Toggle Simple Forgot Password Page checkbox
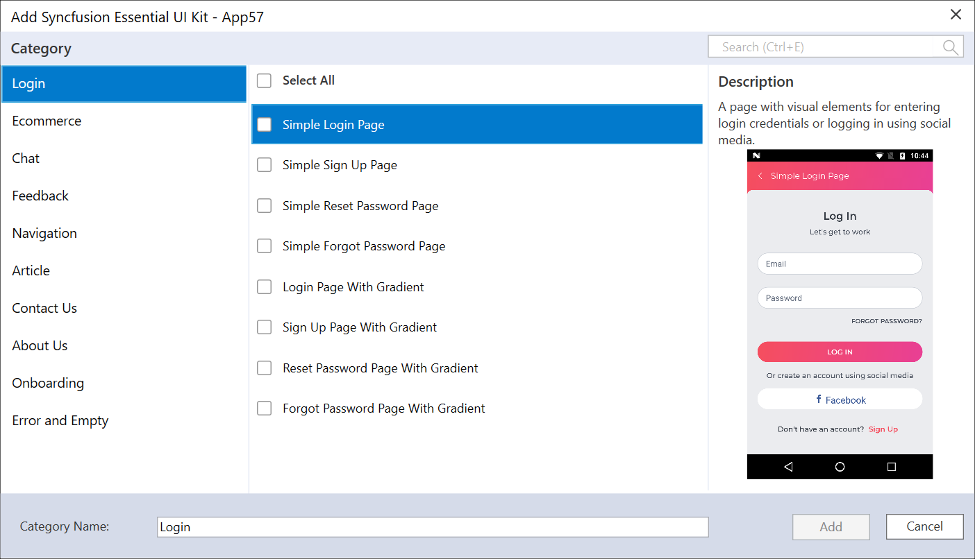Viewport: 975px width, 559px height. click(x=265, y=246)
